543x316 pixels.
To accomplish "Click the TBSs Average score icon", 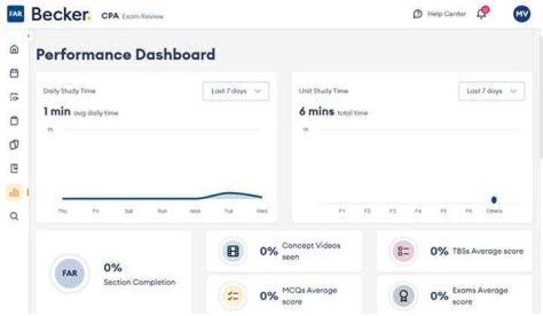I will point(403,251).
